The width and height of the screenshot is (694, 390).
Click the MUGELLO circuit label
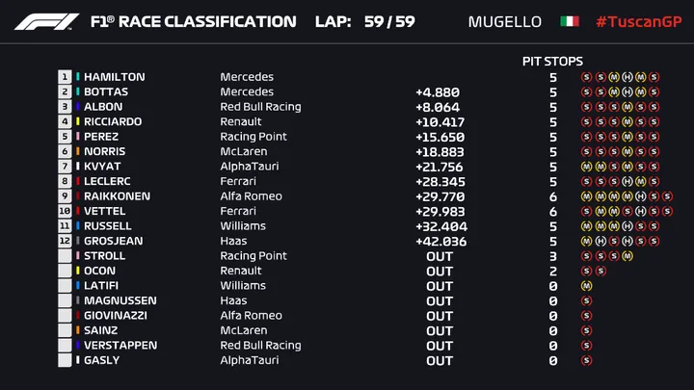pyautogui.click(x=504, y=21)
